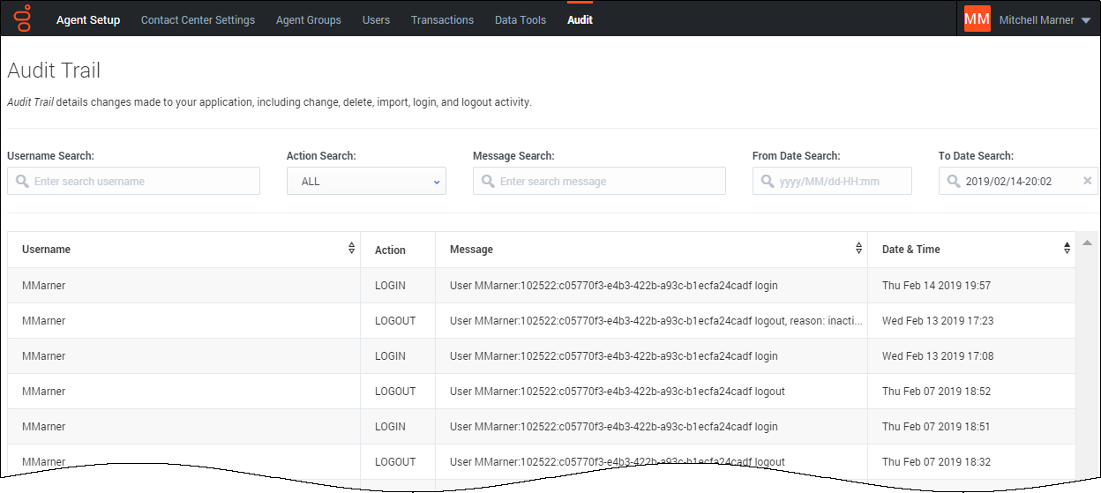Click the MM user avatar
The width and height of the screenshot is (1101, 493).
[x=977, y=19]
